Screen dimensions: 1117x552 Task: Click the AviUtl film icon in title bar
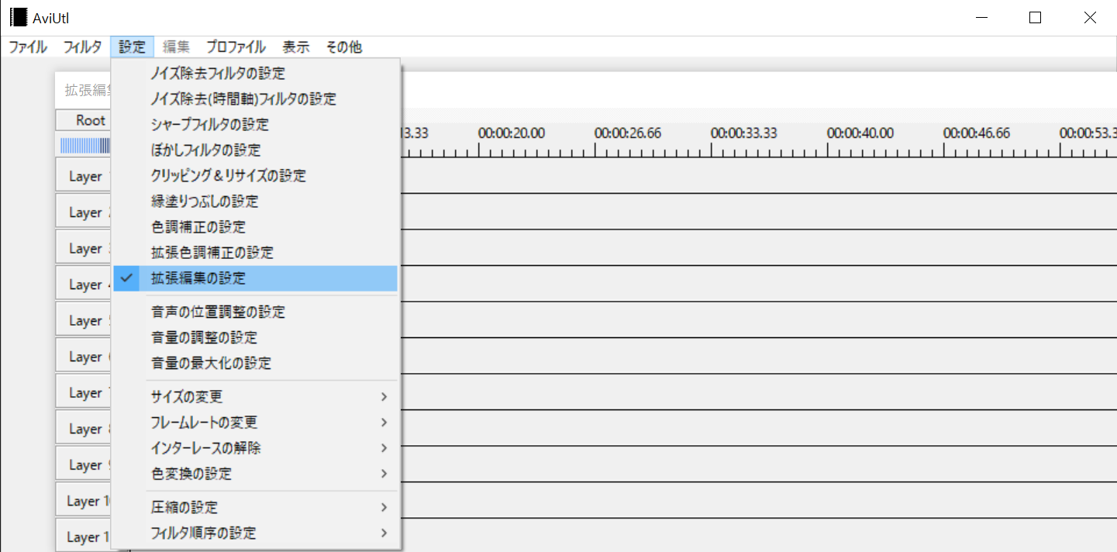[18, 18]
